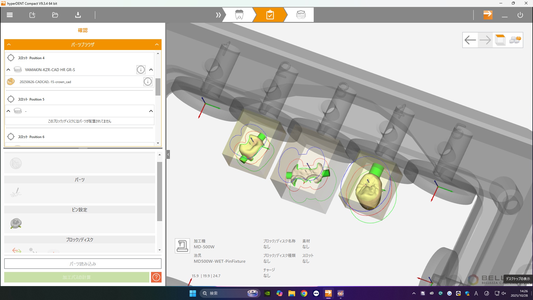
Task: Switch to the disc/milling workflow step
Action: 301,15
